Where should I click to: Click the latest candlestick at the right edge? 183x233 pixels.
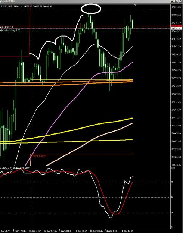133,24
